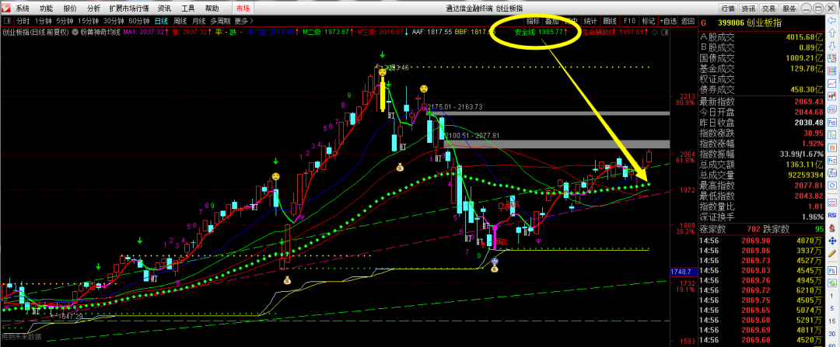Screen dimensions: 840x347
Task: Click the back arrow icon in right sidebar
Action: point(832,20)
